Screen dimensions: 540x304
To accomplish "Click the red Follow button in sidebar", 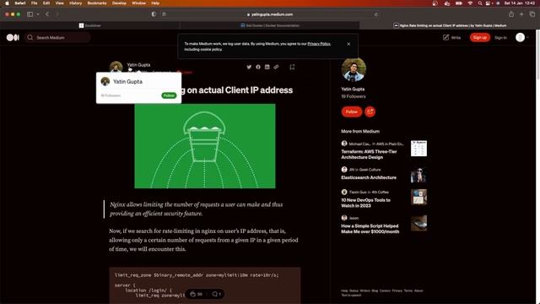I will click(352, 111).
